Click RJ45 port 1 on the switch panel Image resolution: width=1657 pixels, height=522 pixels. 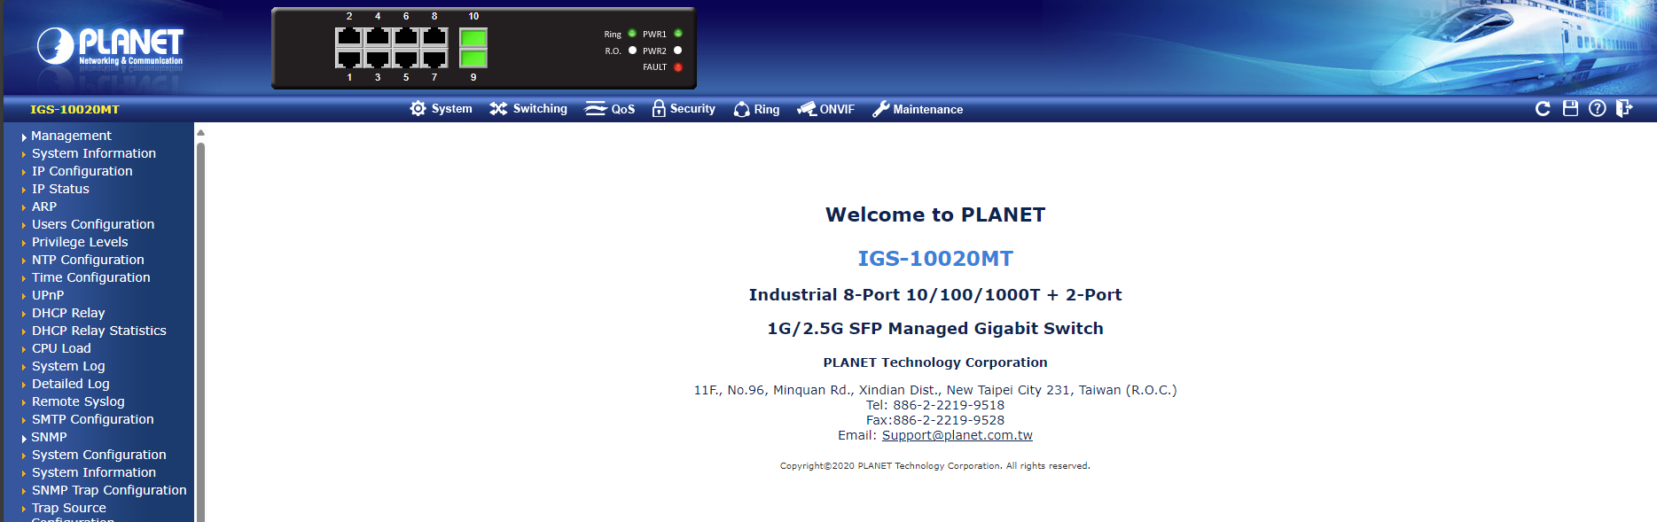pos(348,58)
